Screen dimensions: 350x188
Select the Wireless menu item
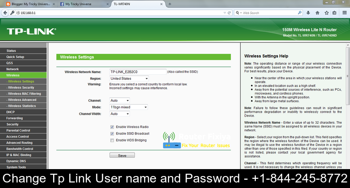[24, 75]
